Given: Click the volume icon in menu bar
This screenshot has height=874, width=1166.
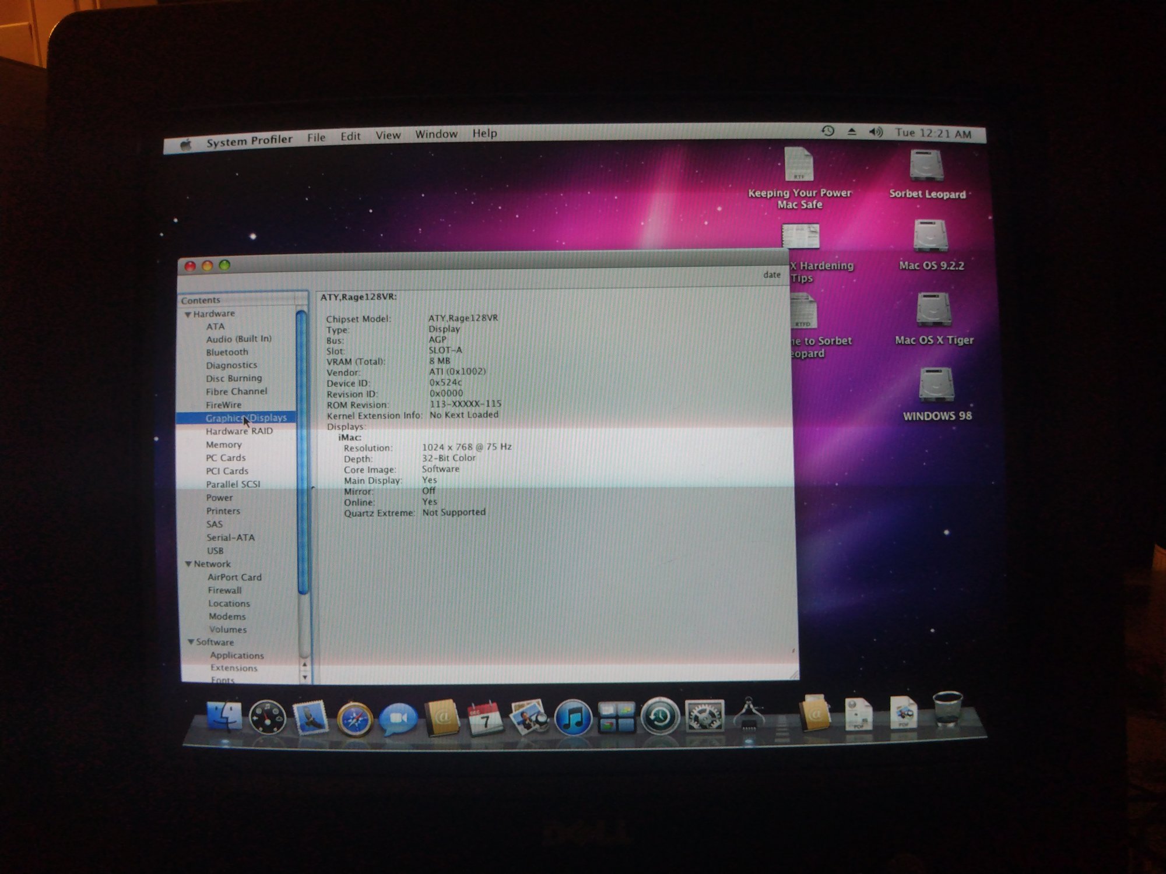Looking at the screenshot, I should (875, 132).
